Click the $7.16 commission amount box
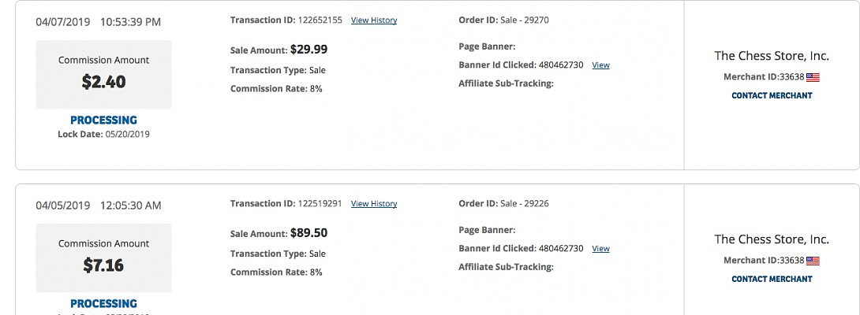The image size is (860, 315). click(x=103, y=258)
